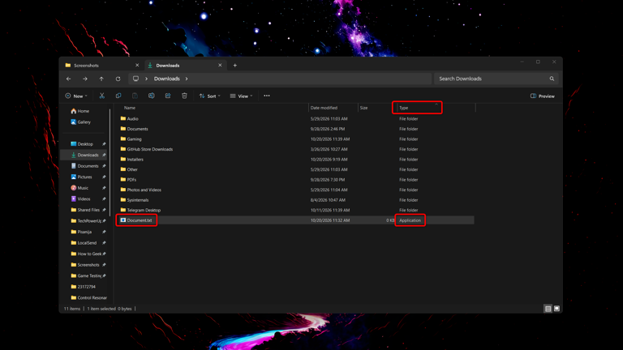This screenshot has height=350, width=623.
Task: Open the See more ellipsis menu
Action: click(267, 96)
